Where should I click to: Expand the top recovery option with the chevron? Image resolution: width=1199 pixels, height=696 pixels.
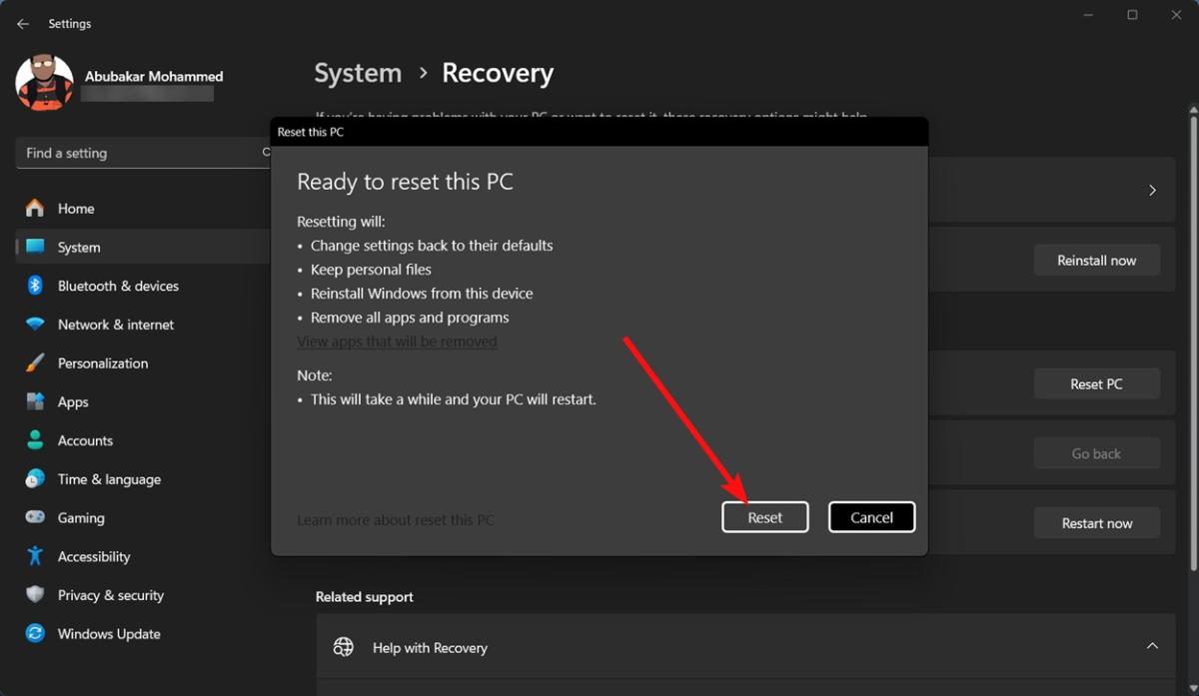pyautogui.click(x=1151, y=190)
